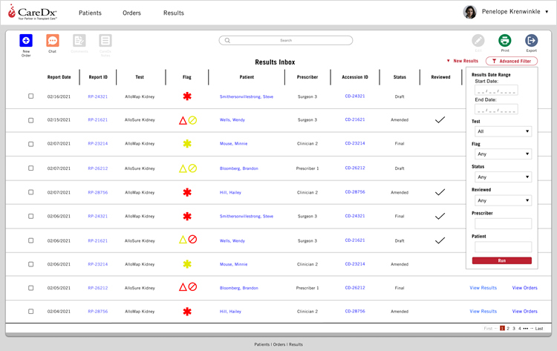Click the Export icon
Viewport: 557px width, 351px height.
532,41
